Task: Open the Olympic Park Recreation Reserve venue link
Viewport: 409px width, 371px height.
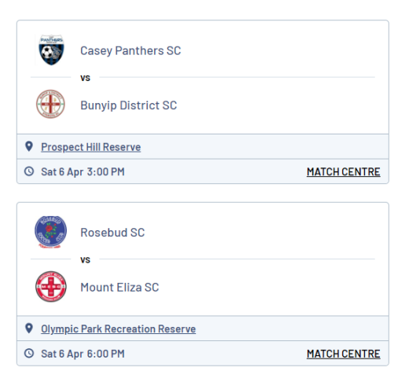Action: 118,329
